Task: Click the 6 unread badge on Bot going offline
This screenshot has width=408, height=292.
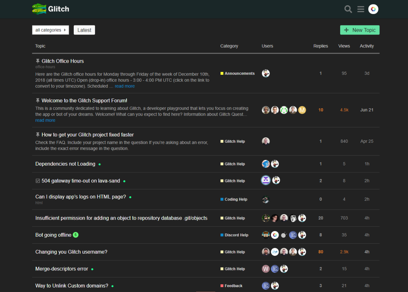Action: (x=75, y=235)
